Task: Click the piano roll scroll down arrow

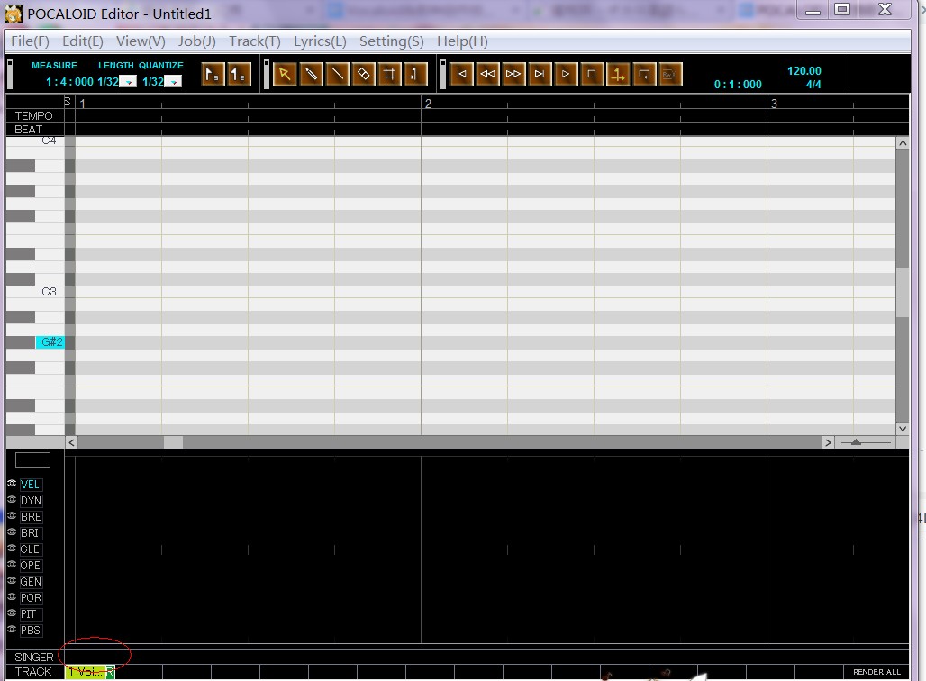Action: click(x=903, y=429)
